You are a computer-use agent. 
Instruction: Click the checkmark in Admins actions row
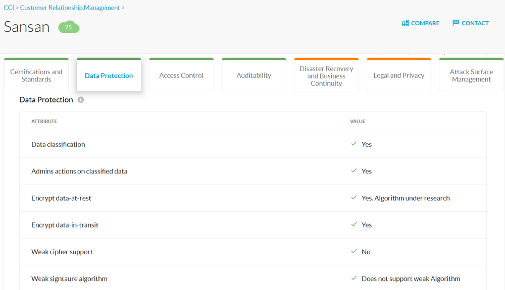click(354, 170)
